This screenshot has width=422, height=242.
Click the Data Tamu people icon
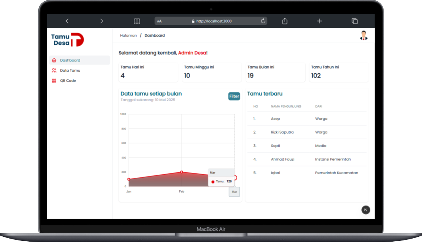[x=54, y=70]
